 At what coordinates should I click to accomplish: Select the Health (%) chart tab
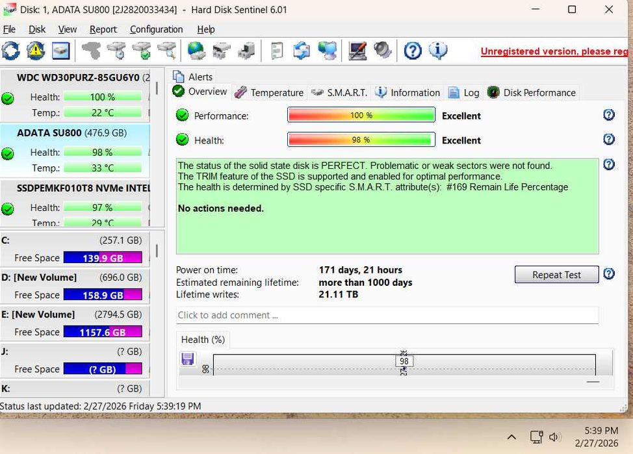(x=203, y=340)
